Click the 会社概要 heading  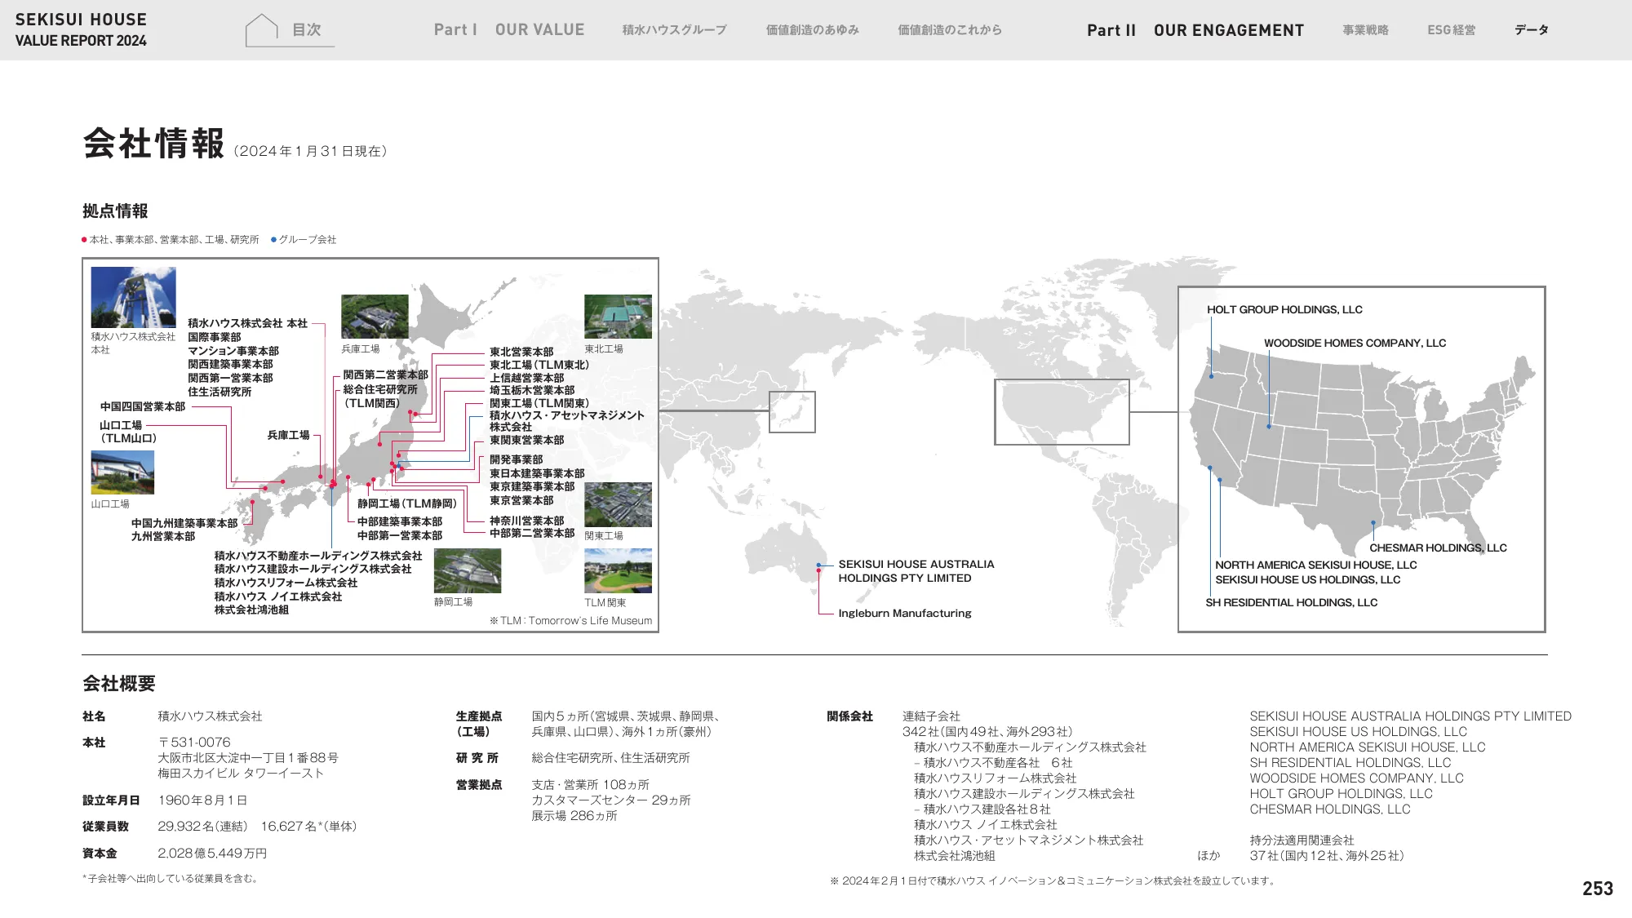119,684
